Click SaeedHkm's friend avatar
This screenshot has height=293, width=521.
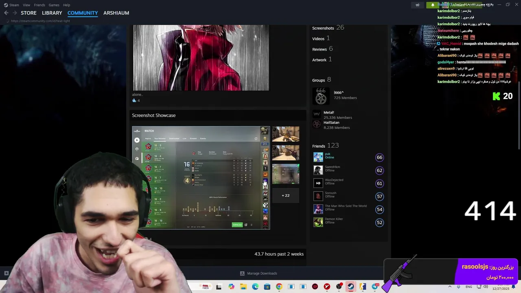[318, 170]
